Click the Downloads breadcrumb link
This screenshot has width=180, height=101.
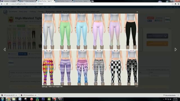[13, 12]
